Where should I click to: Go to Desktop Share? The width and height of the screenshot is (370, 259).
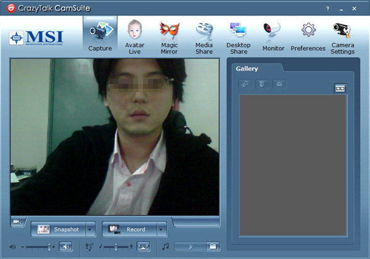point(238,38)
